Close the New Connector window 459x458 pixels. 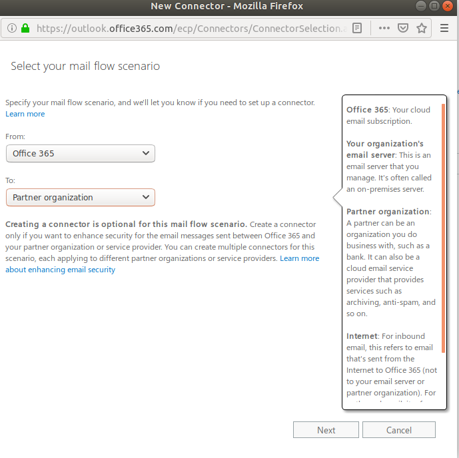pyautogui.click(x=448, y=6)
